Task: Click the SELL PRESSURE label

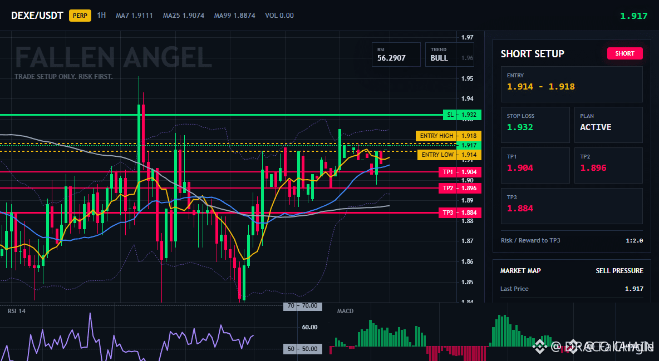Action: click(619, 271)
